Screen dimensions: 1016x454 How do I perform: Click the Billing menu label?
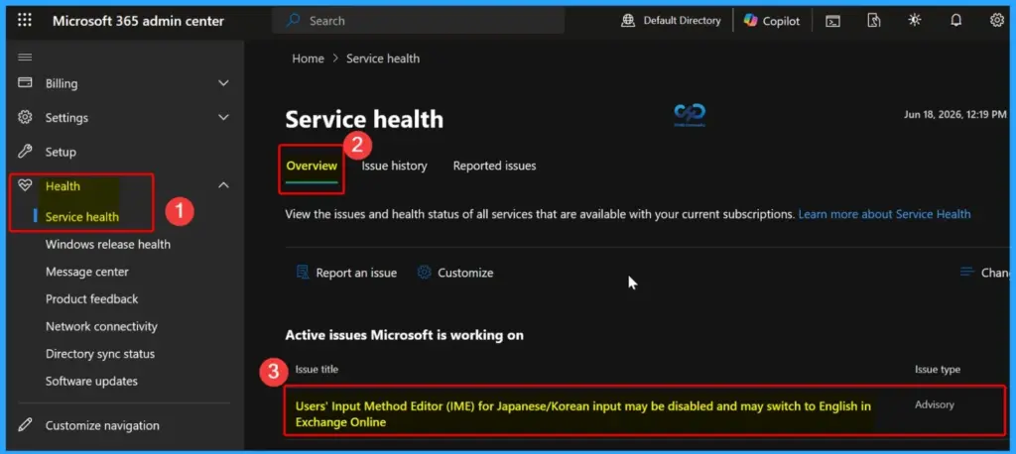pos(62,83)
